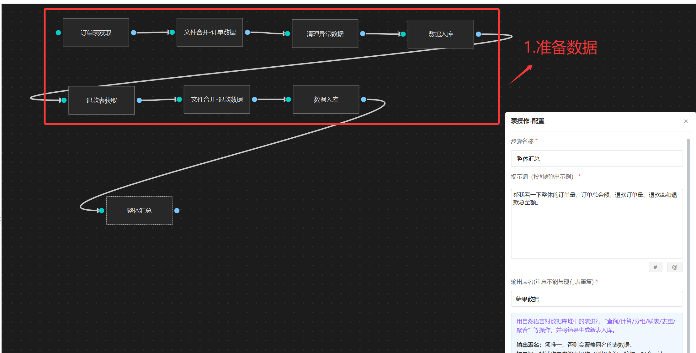The height and width of the screenshot is (353, 696).
Task: Focus the 输出表名 input containing 结果数据
Action: pos(597,299)
